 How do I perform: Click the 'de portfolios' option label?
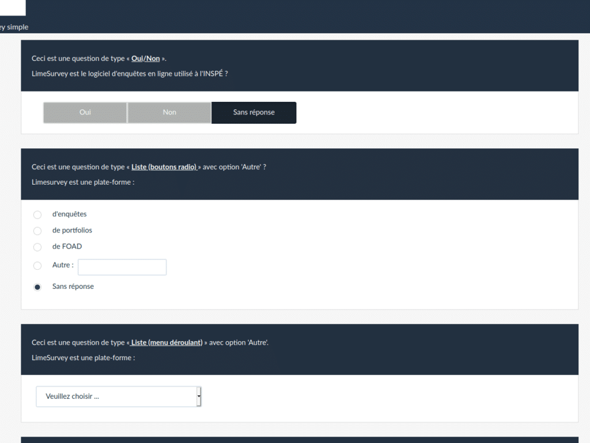click(72, 230)
